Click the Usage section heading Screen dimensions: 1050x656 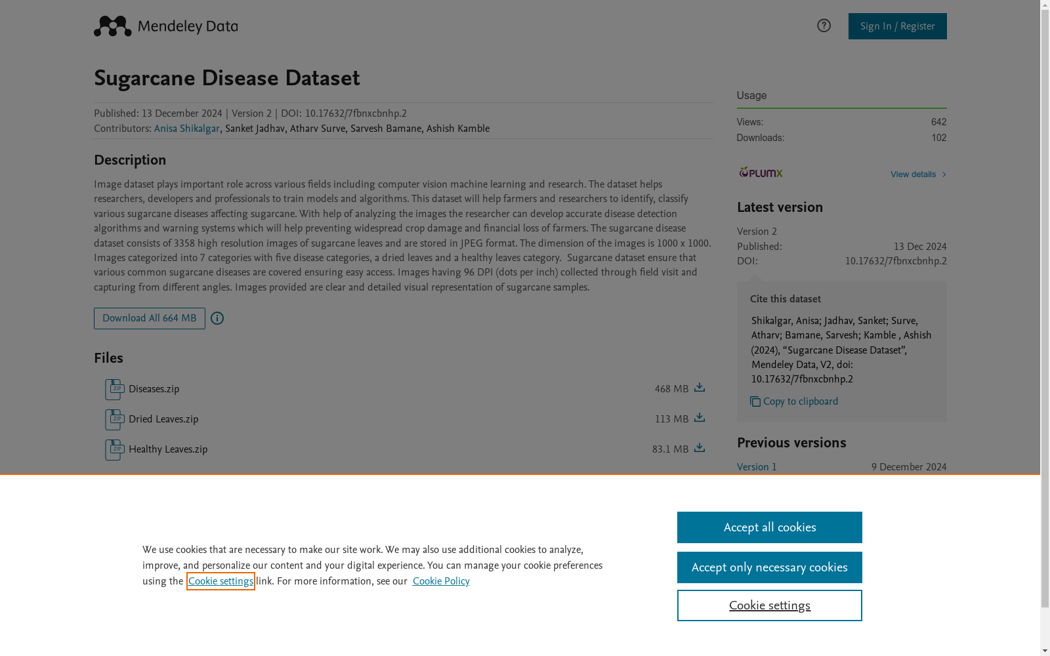click(751, 95)
